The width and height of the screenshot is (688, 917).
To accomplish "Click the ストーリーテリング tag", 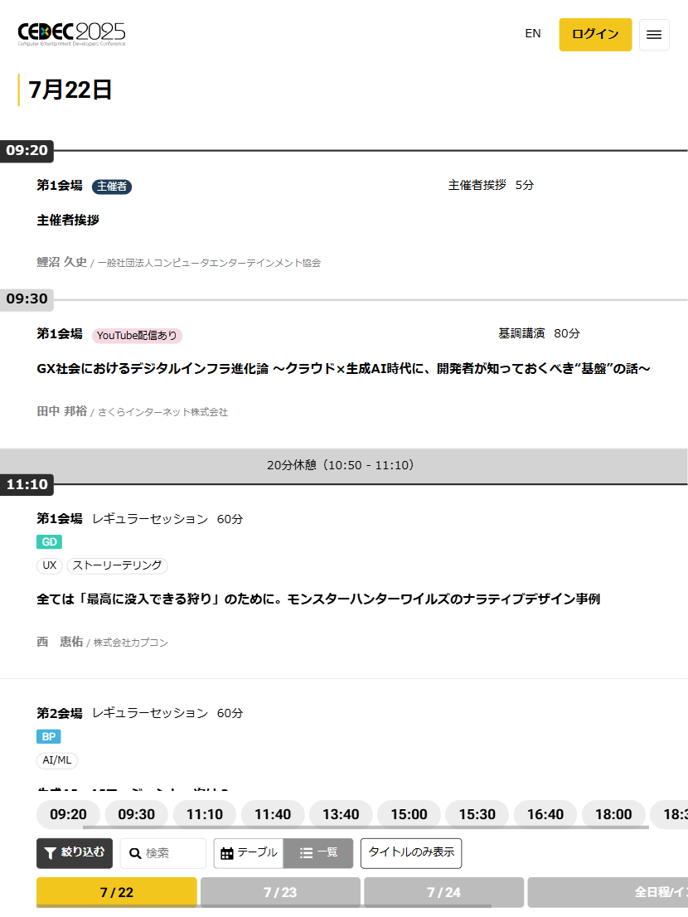I will [117, 565].
